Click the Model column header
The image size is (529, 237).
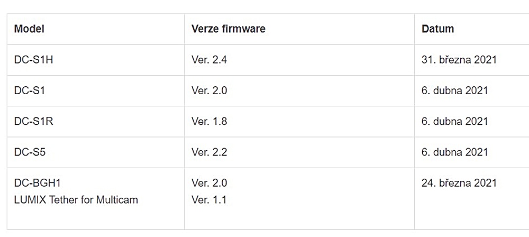29,29
